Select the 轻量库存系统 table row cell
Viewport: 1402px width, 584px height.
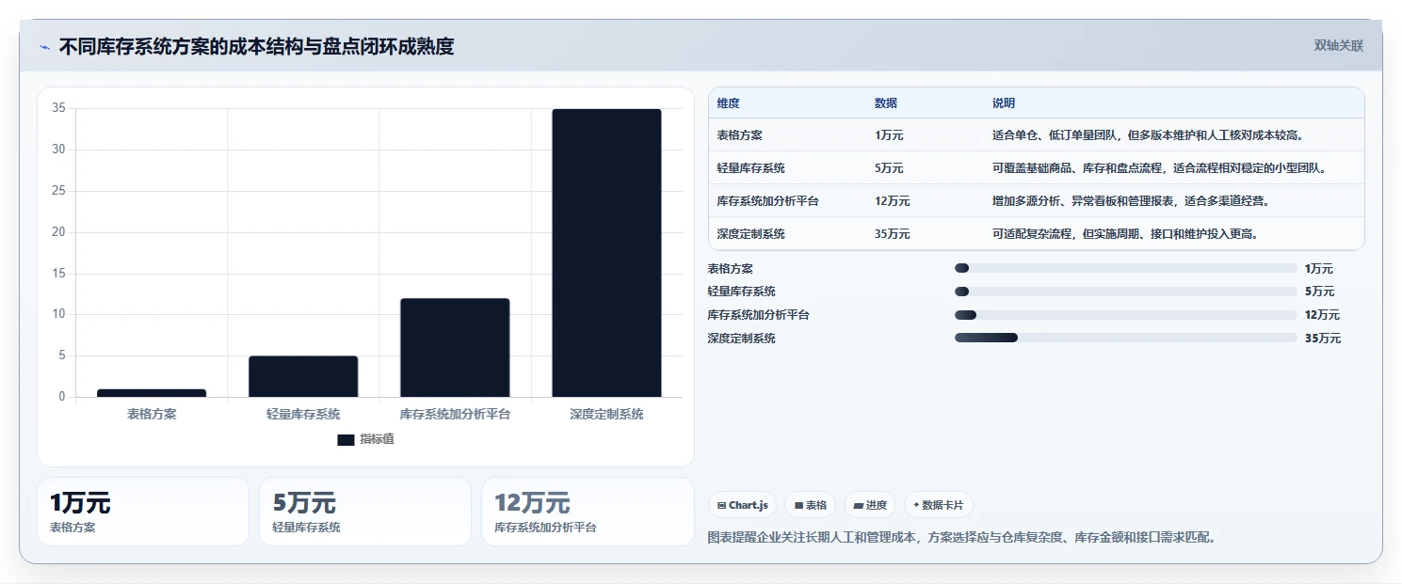(x=750, y=168)
